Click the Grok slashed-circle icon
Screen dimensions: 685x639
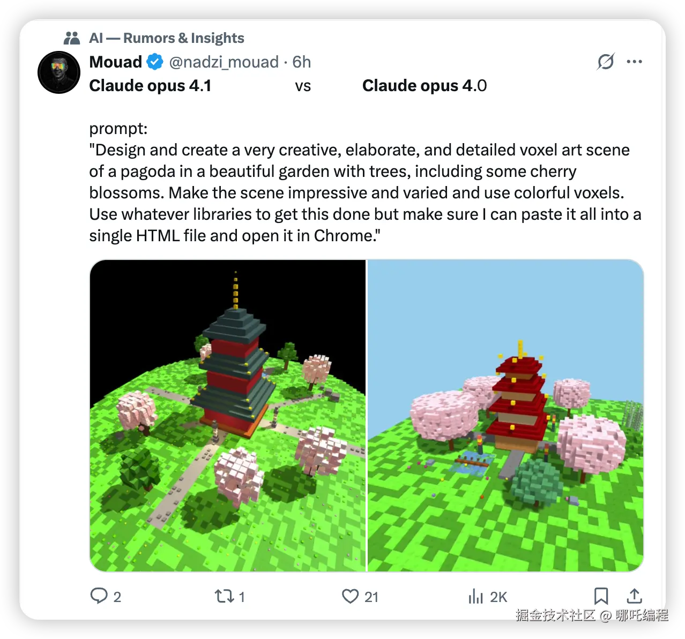coord(606,62)
